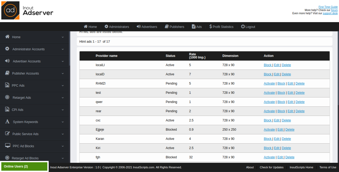The width and height of the screenshot is (339, 172).
Task: Delete the cxc ad
Action: [x=286, y=120]
